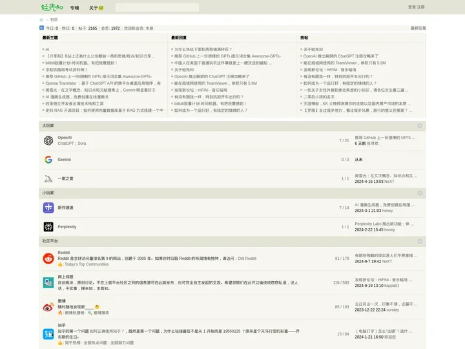Click the 热帖 column header

(x=304, y=37)
